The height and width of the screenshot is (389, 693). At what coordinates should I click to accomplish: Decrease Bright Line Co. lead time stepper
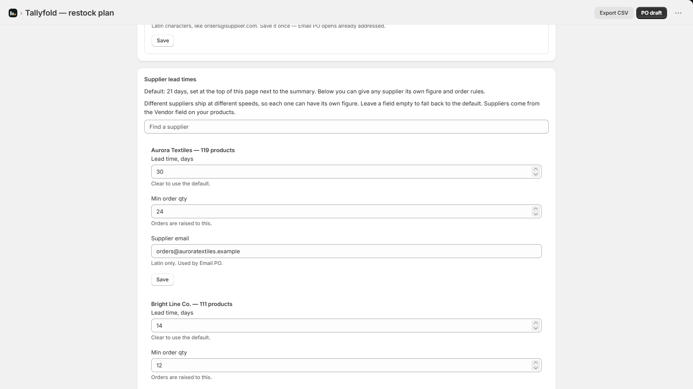click(536, 328)
